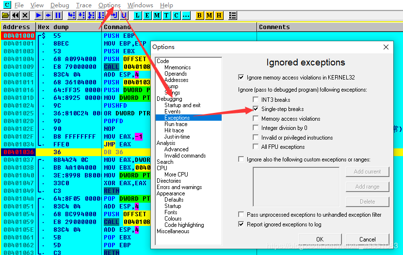Viewport: 403px width, 255px height.
Task: Open memory breakpoints via yellow M icon
Action: pyautogui.click(x=209, y=16)
